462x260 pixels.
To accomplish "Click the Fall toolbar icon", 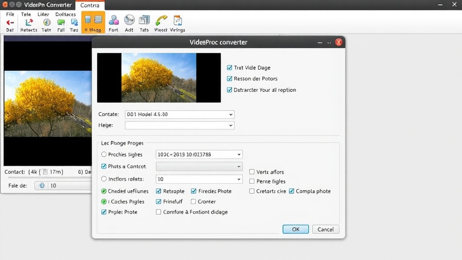I will point(61,22).
